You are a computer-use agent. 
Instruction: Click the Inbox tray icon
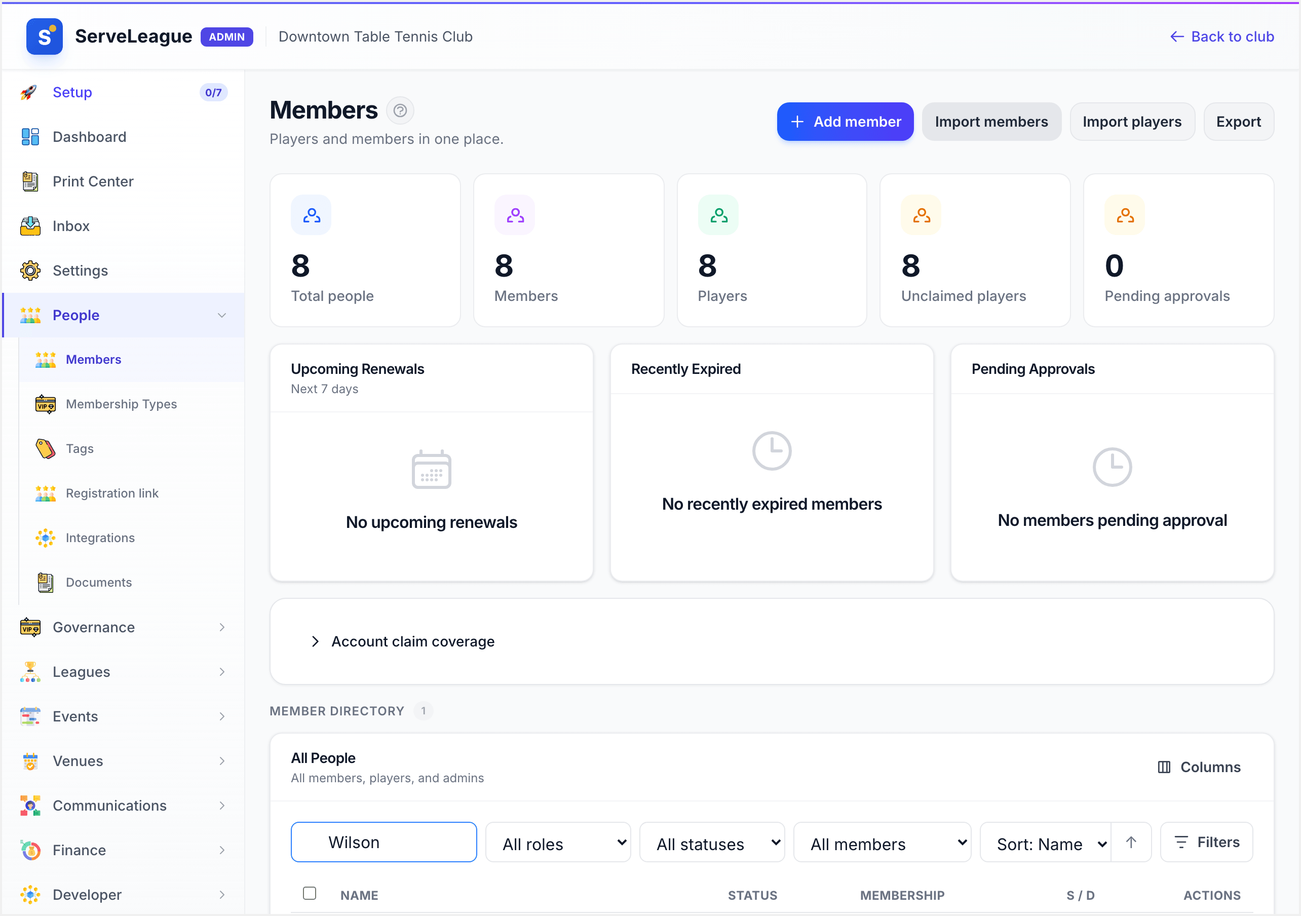pos(30,226)
